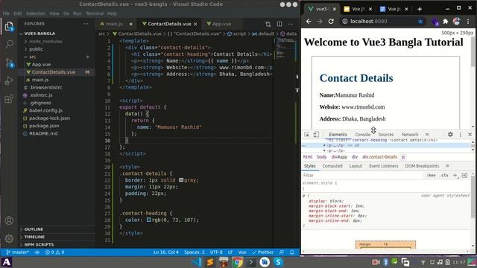Open Run and Debug view in activity bar

(x=9, y=80)
